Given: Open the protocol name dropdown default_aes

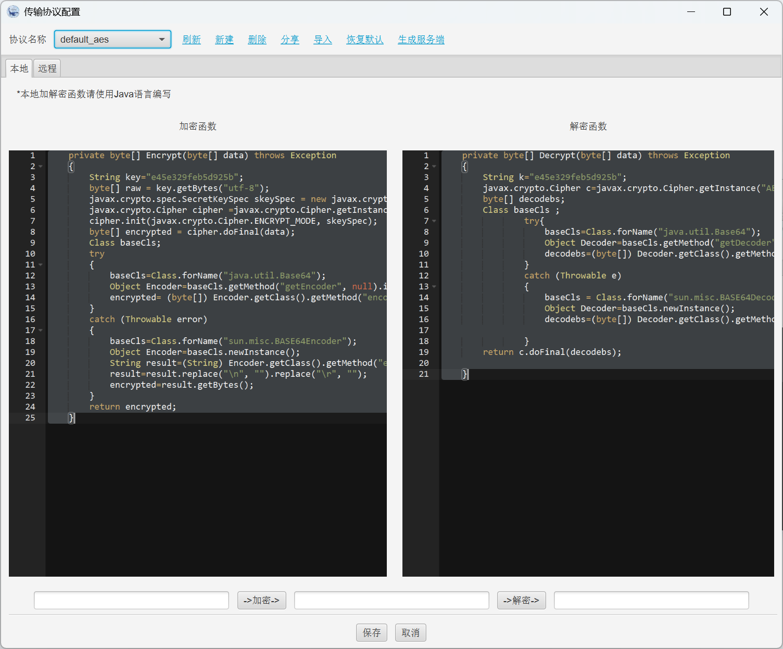Looking at the screenshot, I should click(x=112, y=40).
